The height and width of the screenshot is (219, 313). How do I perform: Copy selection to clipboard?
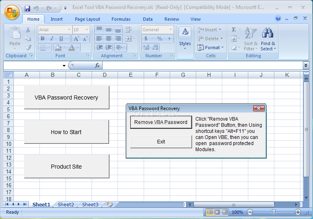(28, 39)
